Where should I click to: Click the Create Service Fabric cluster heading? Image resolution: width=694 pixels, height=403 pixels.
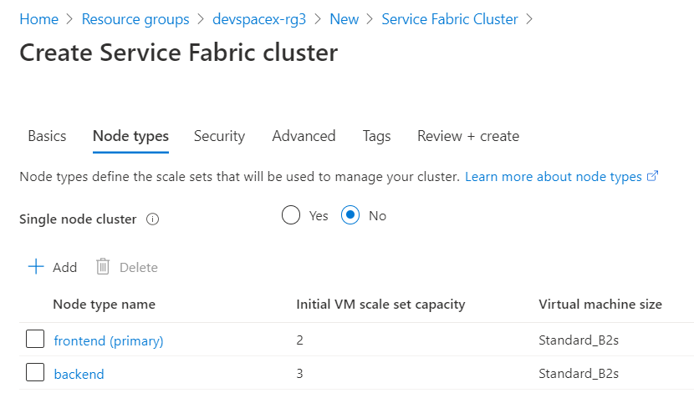pyautogui.click(x=178, y=53)
